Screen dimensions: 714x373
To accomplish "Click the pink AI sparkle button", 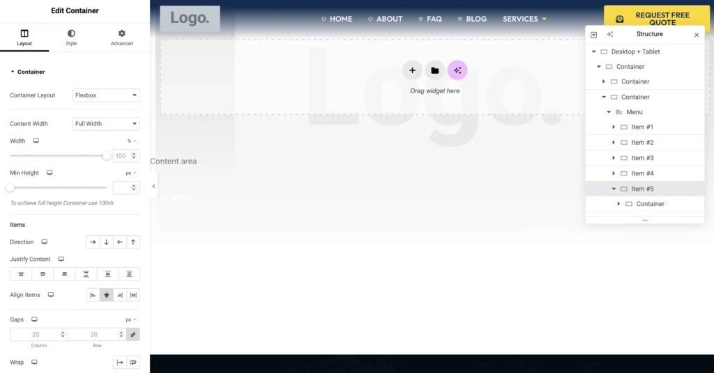I will click(457, 70).
